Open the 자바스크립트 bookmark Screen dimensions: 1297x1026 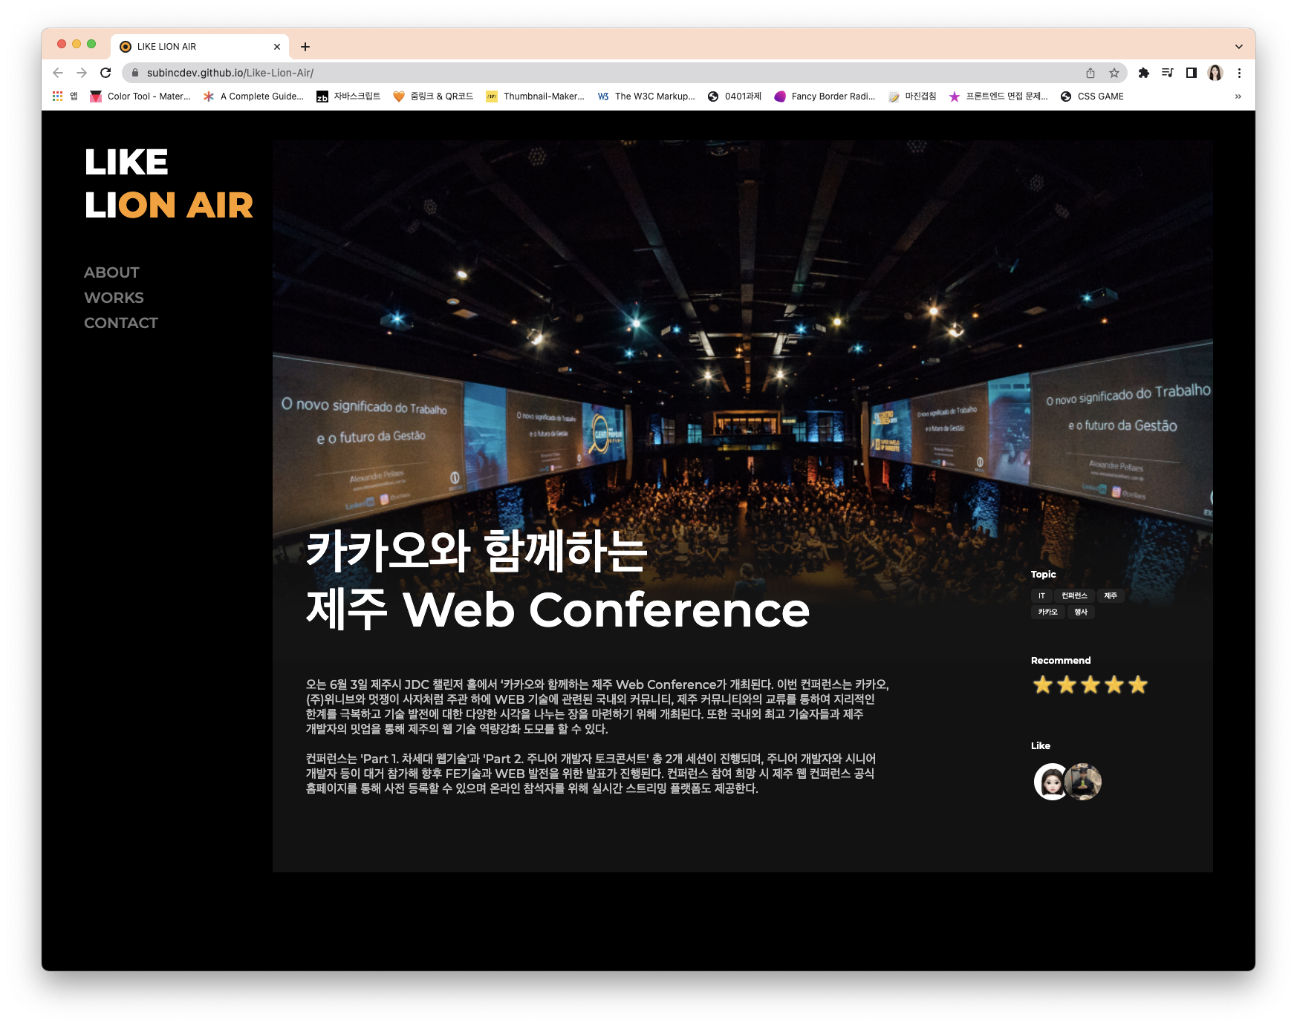[348, 97]
